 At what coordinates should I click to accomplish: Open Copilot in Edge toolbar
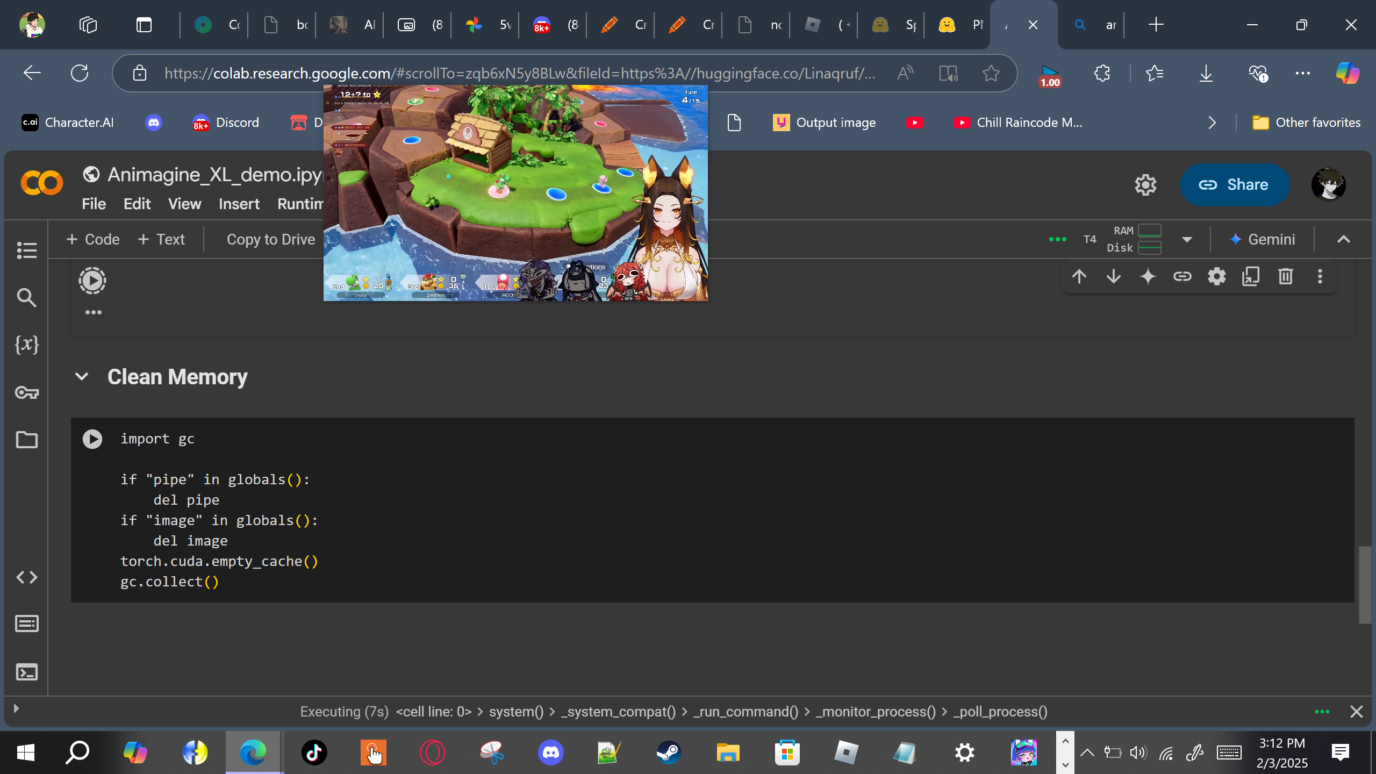pos(1348,73)
